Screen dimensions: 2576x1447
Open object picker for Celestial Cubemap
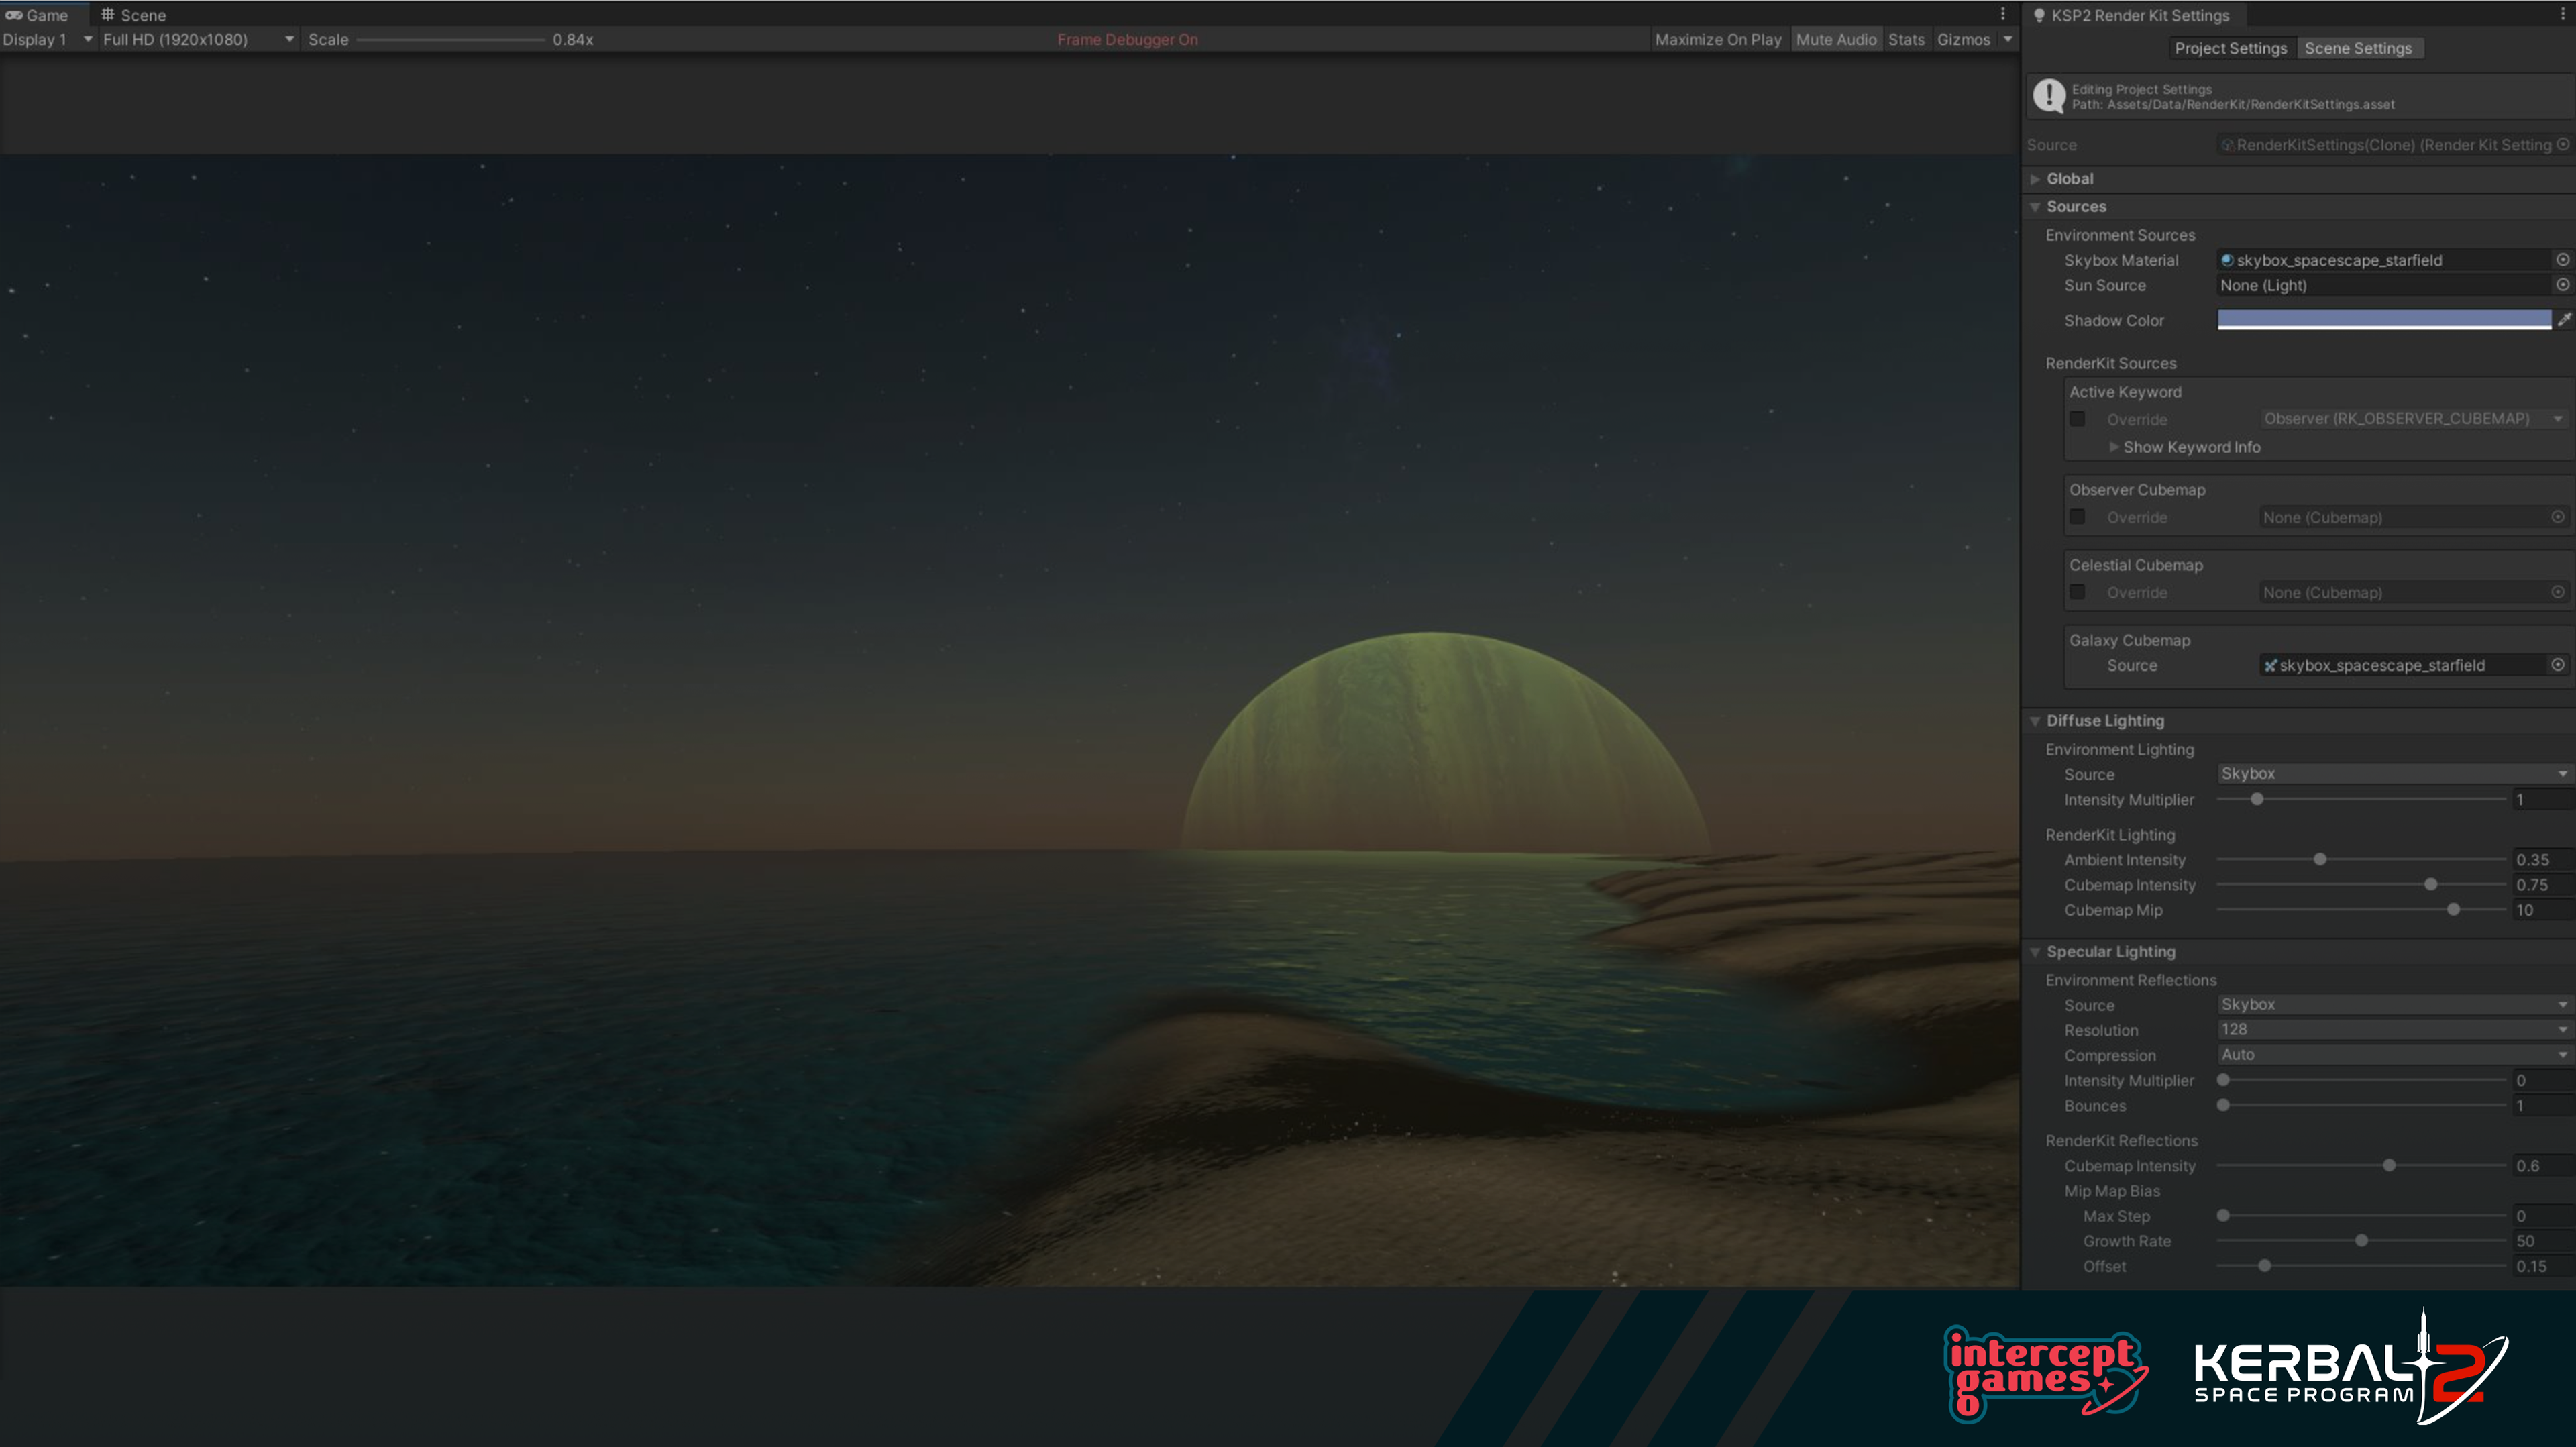click(x=2558, y=592)
